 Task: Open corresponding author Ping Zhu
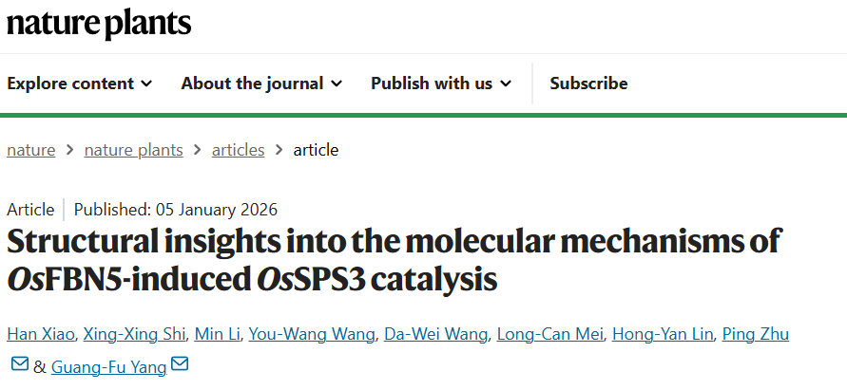click(x=756, y=334)
